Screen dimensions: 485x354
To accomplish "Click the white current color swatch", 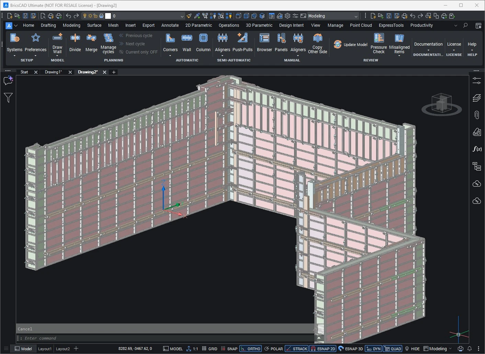I will click(108, 16).
